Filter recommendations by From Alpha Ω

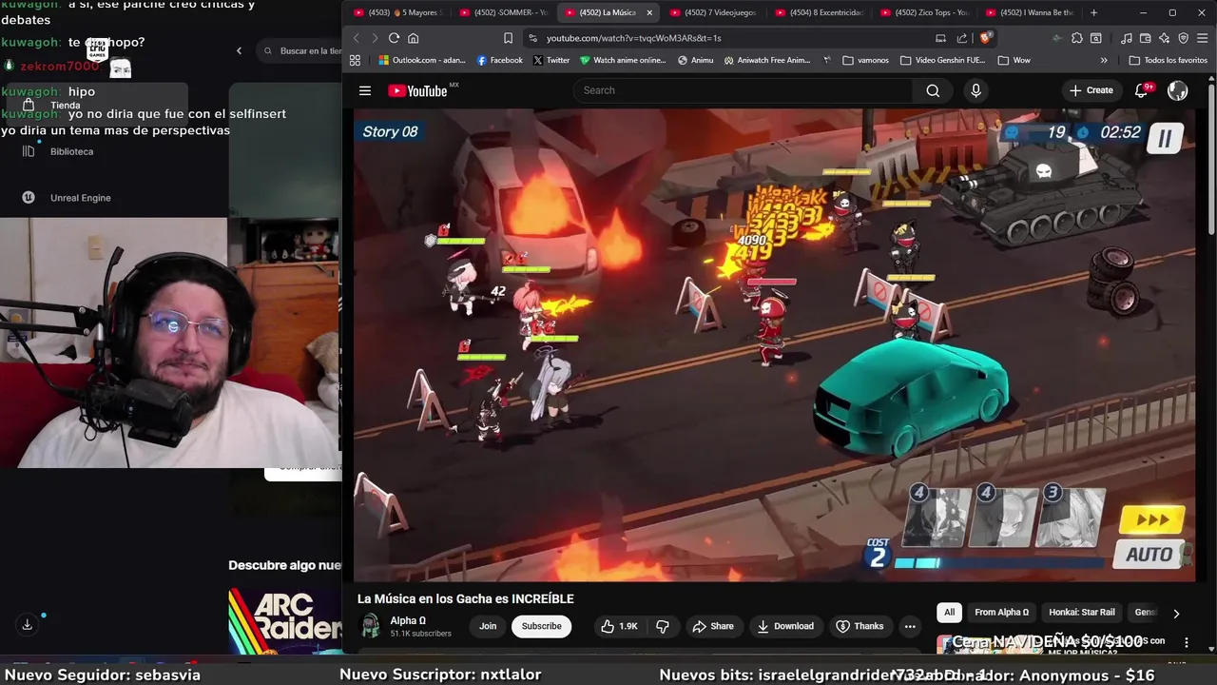[1001, 613]
